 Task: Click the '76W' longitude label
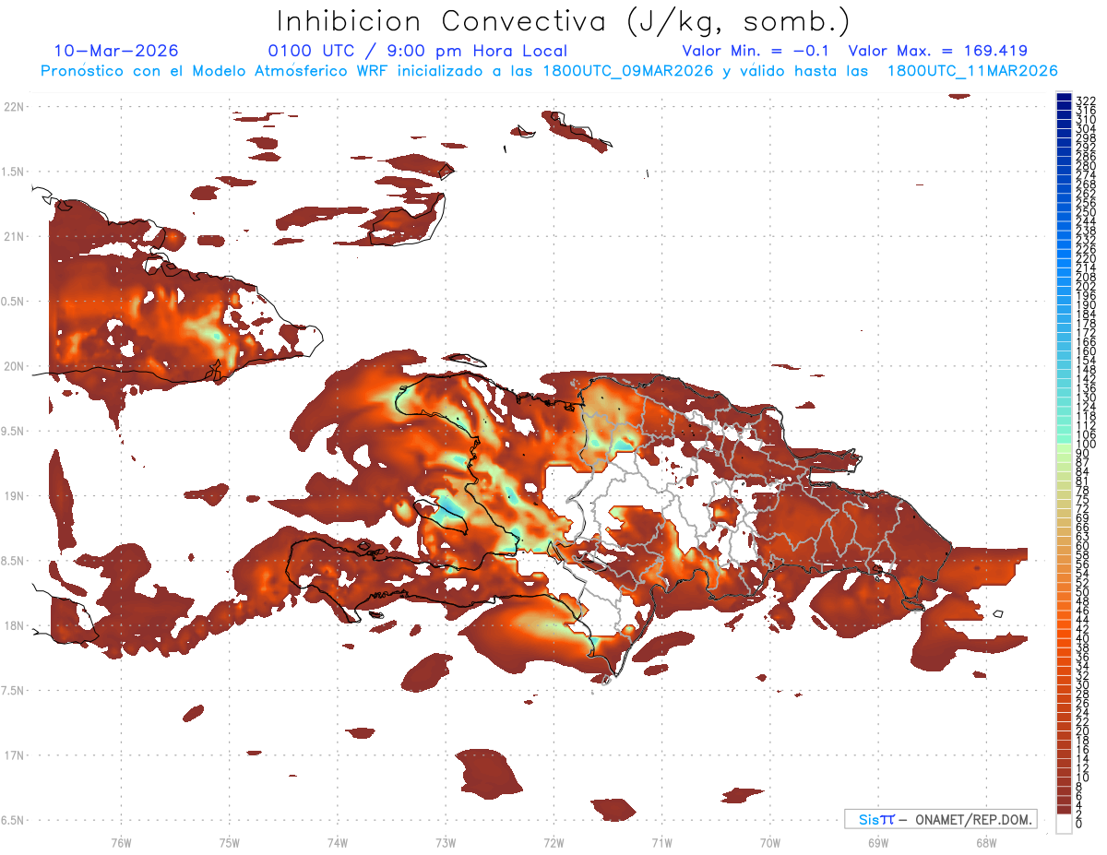[x=121, y=842]
